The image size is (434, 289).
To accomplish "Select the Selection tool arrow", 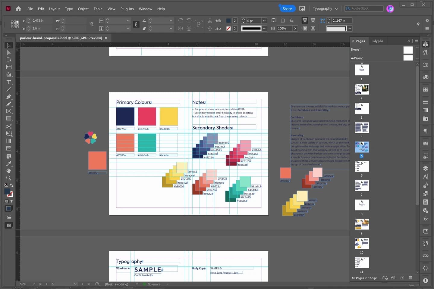I will [x=9, y=45].
